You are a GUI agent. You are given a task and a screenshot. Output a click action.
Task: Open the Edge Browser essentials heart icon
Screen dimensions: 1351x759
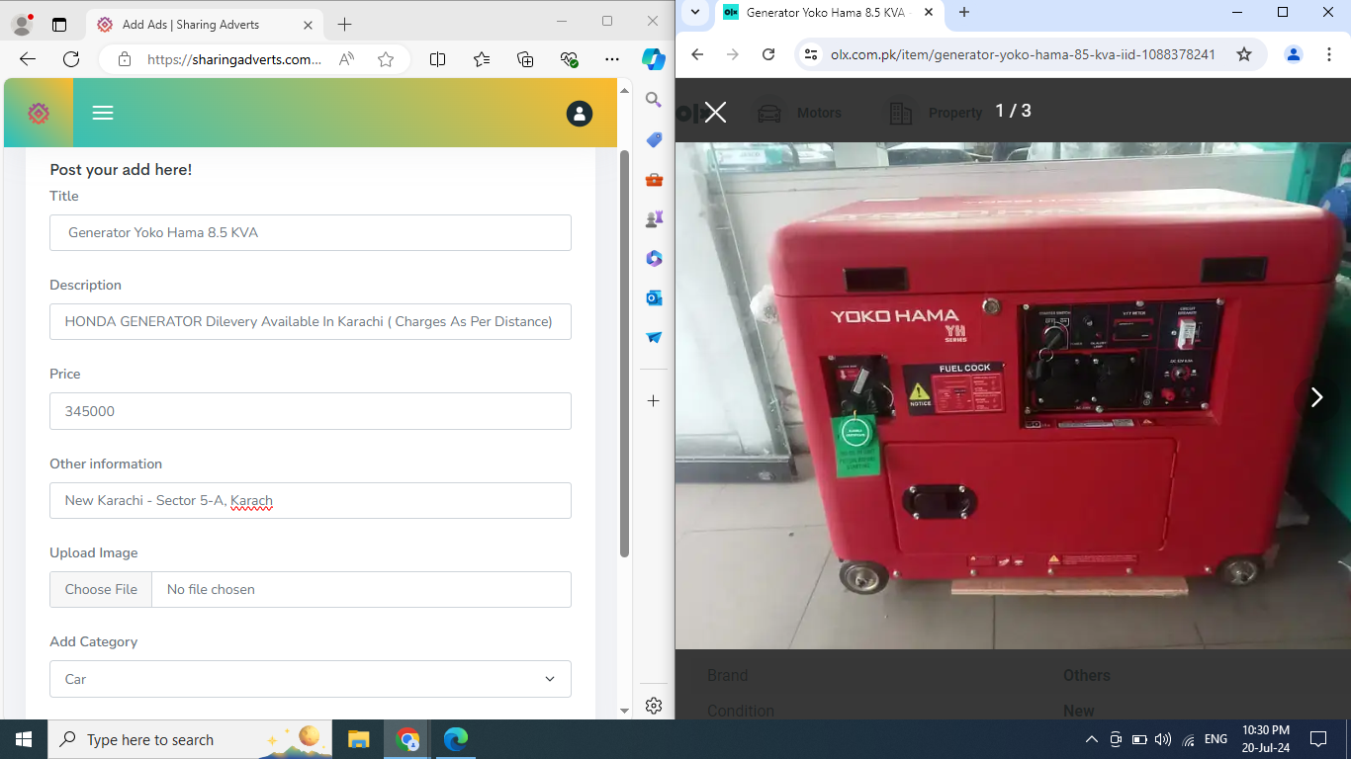pos(569,59)
